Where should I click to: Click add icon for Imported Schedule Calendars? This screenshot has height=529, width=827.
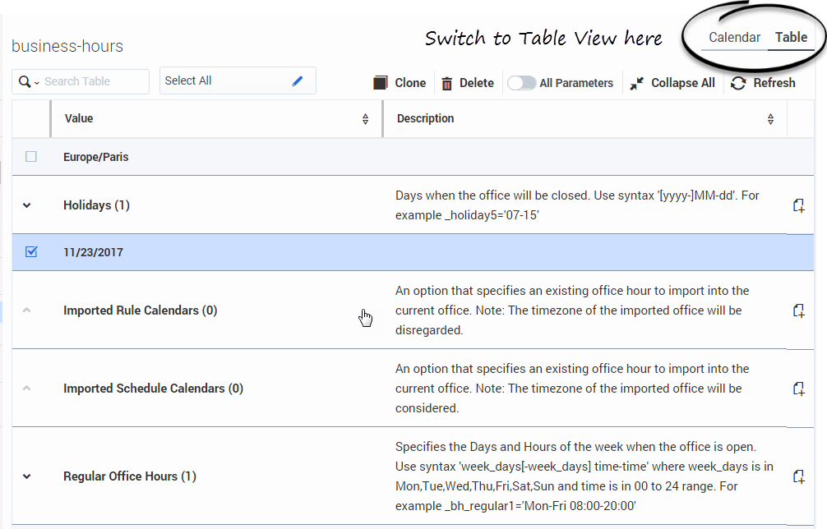[797, 389]
